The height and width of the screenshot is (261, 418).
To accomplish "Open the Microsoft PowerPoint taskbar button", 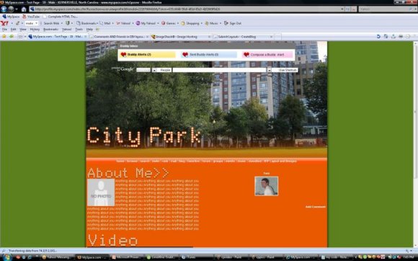I will [x=127, y=257].
